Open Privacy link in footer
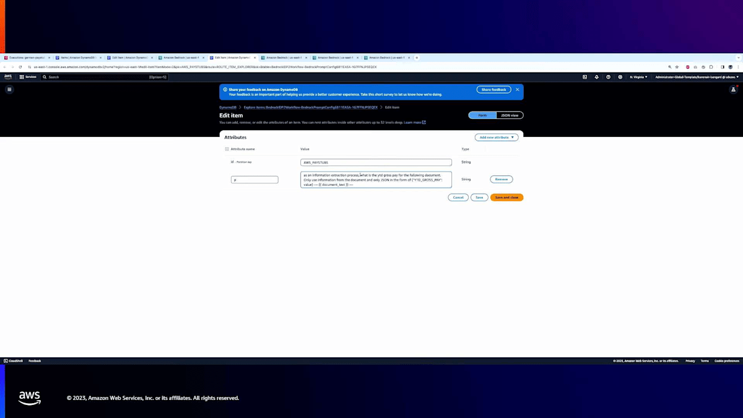 (690, 360)
